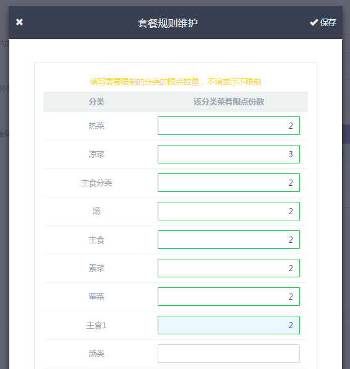Click the 保存 checkmark button

click(x=323, y=22)
